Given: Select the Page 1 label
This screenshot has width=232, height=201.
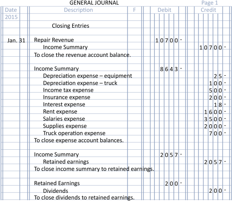Looking at the screenshot, I should (x=209, y=3).
